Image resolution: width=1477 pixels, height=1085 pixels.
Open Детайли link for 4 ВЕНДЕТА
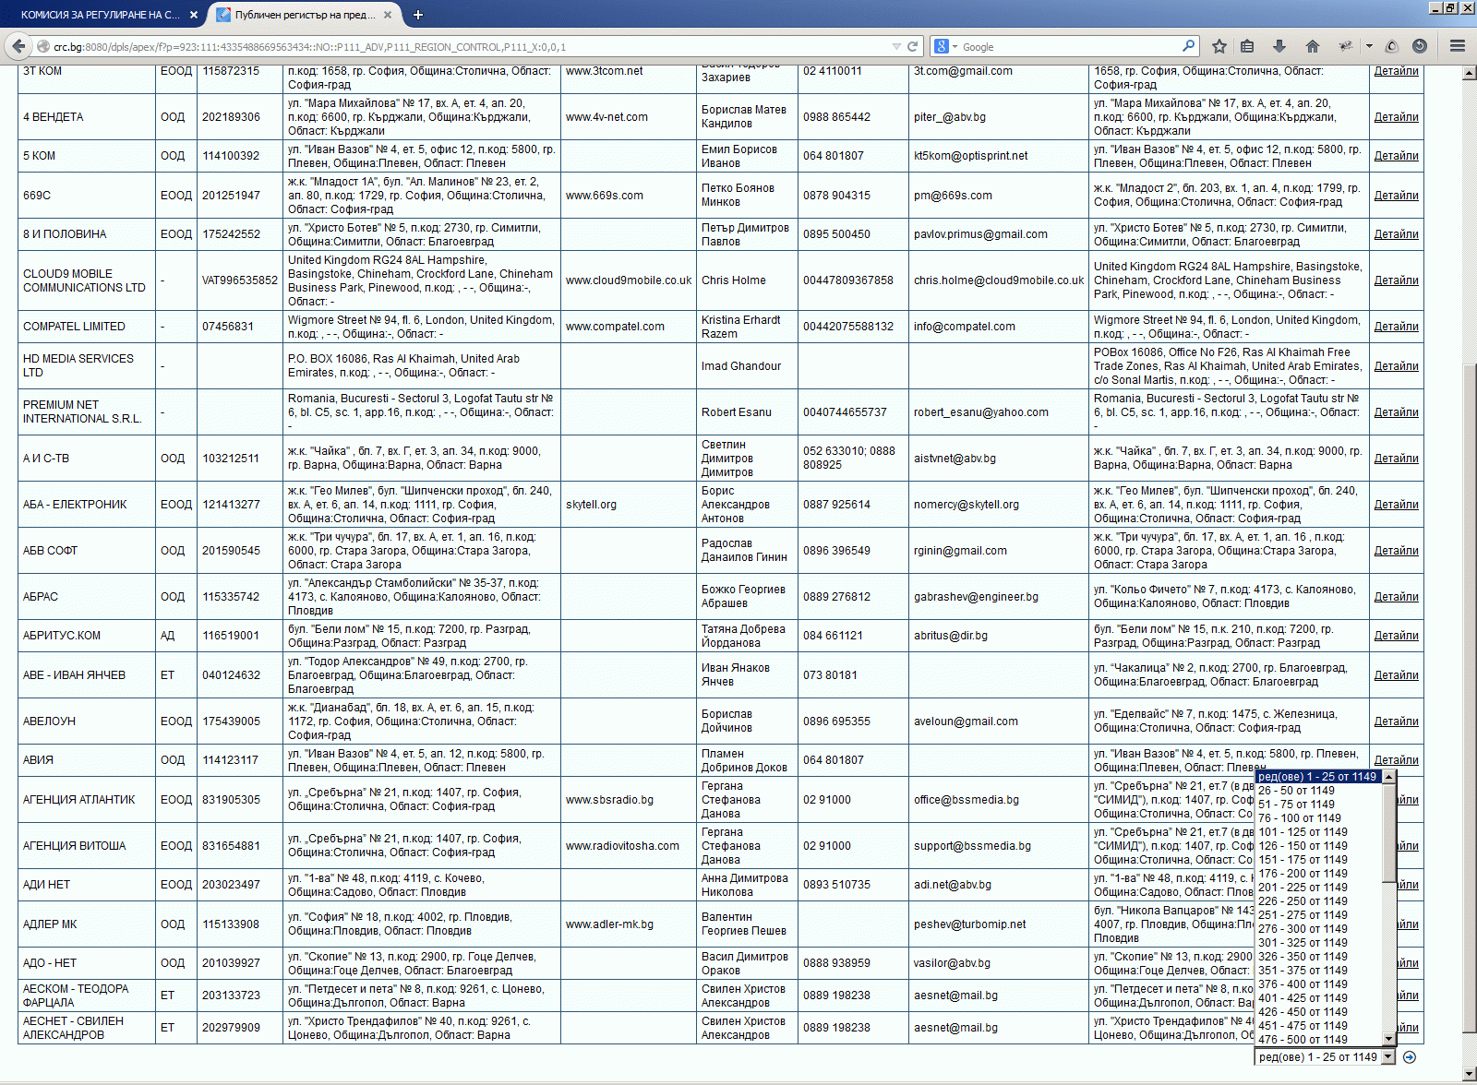[1396, 117]
